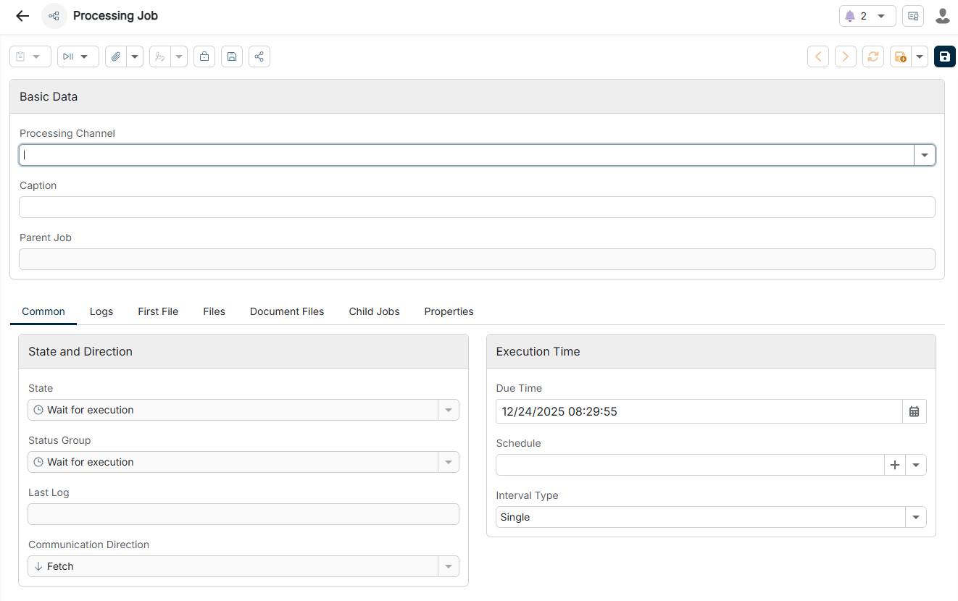This screenshot has height=601, width=958.
Task: Go to next record with right chevron
Action: coord(846,56)
